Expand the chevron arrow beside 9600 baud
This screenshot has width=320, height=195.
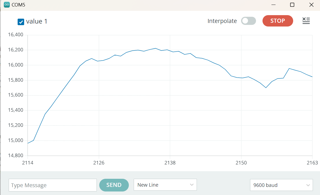coord(308,185)
